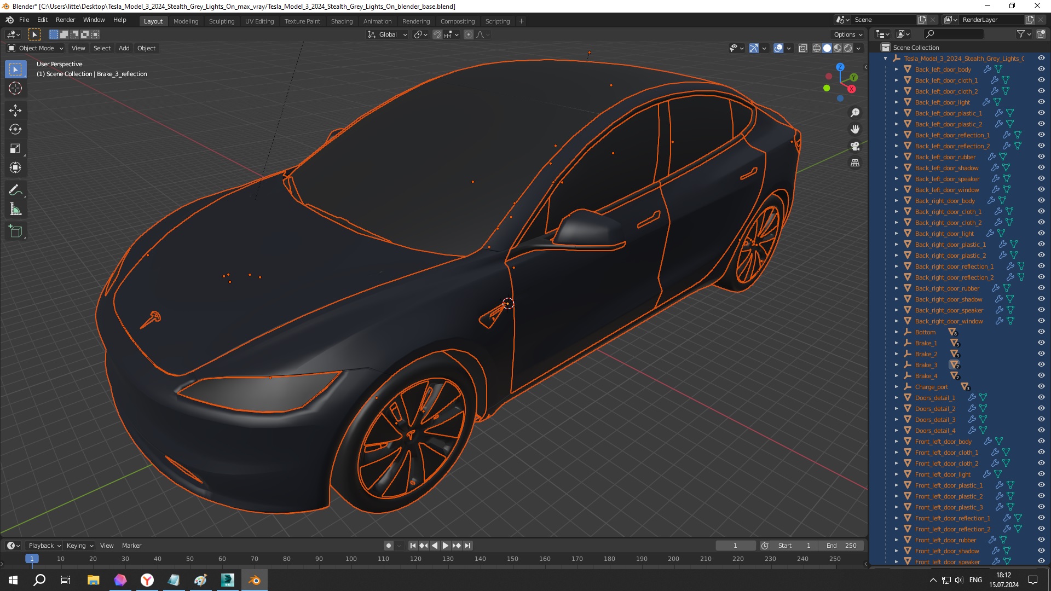Switch to material preview shading

tap(838, 48)
